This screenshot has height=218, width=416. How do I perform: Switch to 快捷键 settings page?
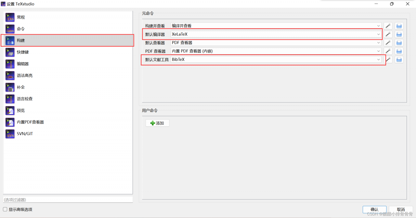tap(68, 52)
